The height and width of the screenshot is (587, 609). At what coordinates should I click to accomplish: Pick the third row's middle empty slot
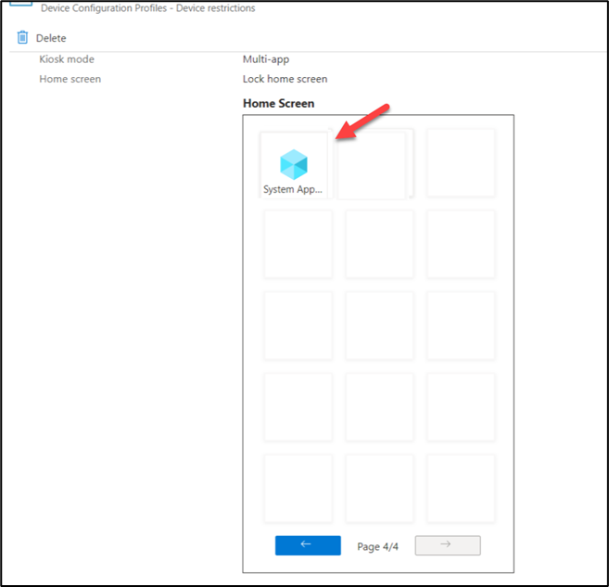coord(379,325)
